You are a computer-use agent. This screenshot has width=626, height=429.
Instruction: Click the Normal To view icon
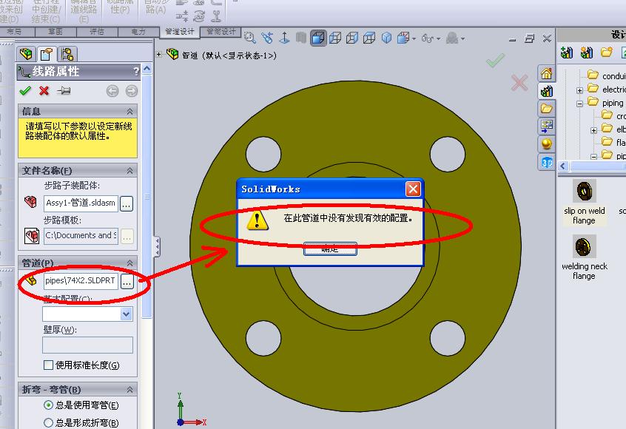pos(284,38)
